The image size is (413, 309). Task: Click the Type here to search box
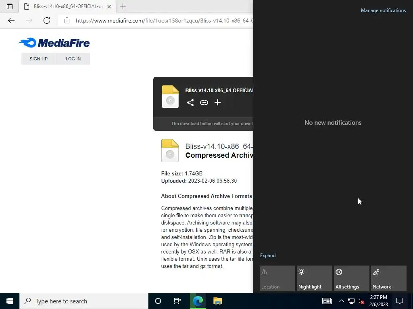[84, 301]
